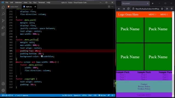Screen dimensions: 175x98
Task: Change language mode via CSS
Action: (x=95, y=95)
